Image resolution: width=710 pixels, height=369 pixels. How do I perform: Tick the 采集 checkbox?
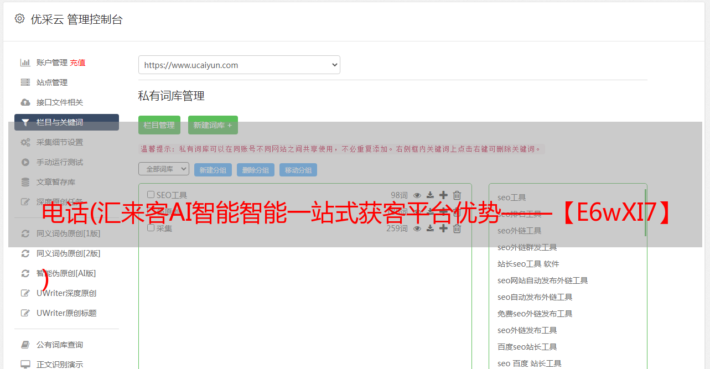pyautogui.click(x=151, y=227)
